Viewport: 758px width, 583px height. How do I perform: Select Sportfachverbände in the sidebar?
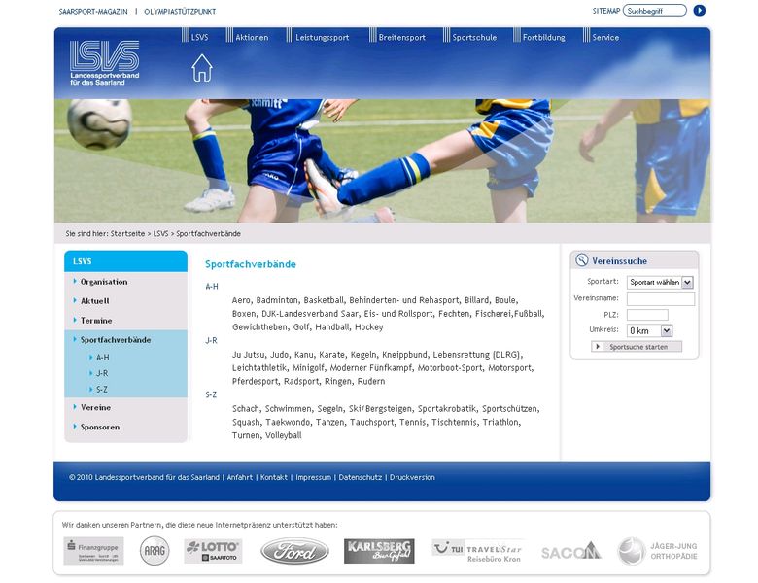click(115, 340)
